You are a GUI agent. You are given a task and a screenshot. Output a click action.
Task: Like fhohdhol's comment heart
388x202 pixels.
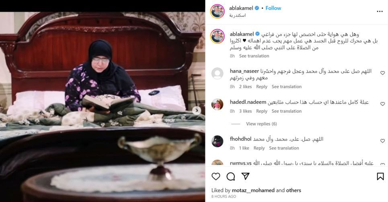coord(382,141)
